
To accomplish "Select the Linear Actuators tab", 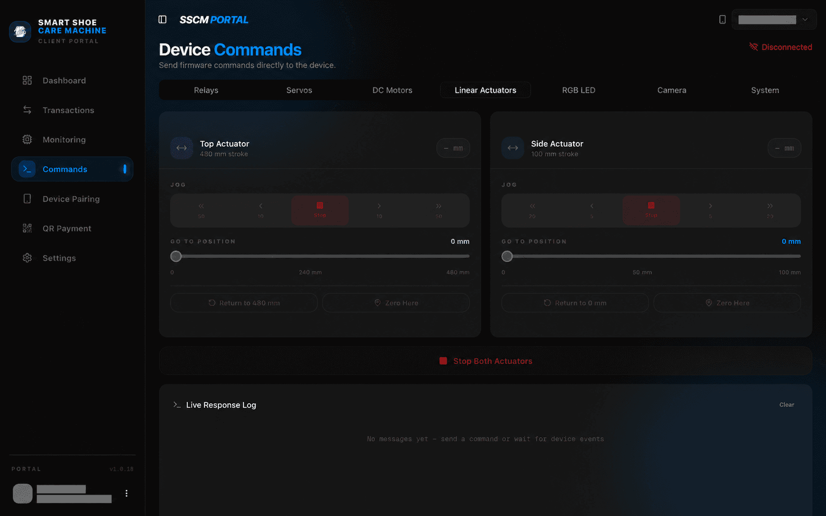I will tap(485, 90).
